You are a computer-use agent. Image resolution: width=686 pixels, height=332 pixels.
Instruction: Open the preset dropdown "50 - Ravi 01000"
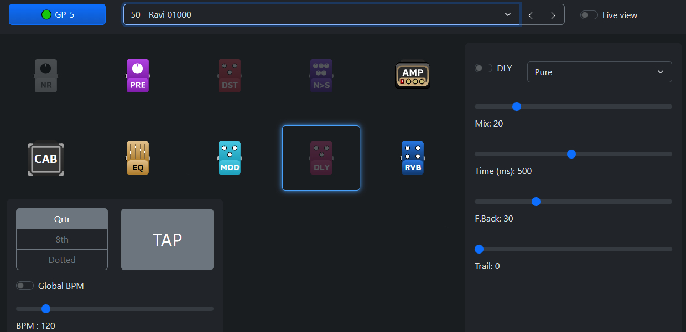pos(321,15)
